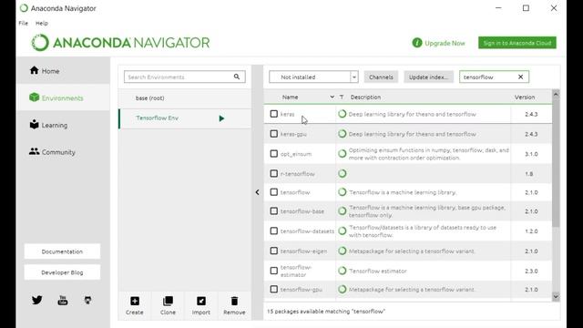Open the Community people icon

point(35,151)
